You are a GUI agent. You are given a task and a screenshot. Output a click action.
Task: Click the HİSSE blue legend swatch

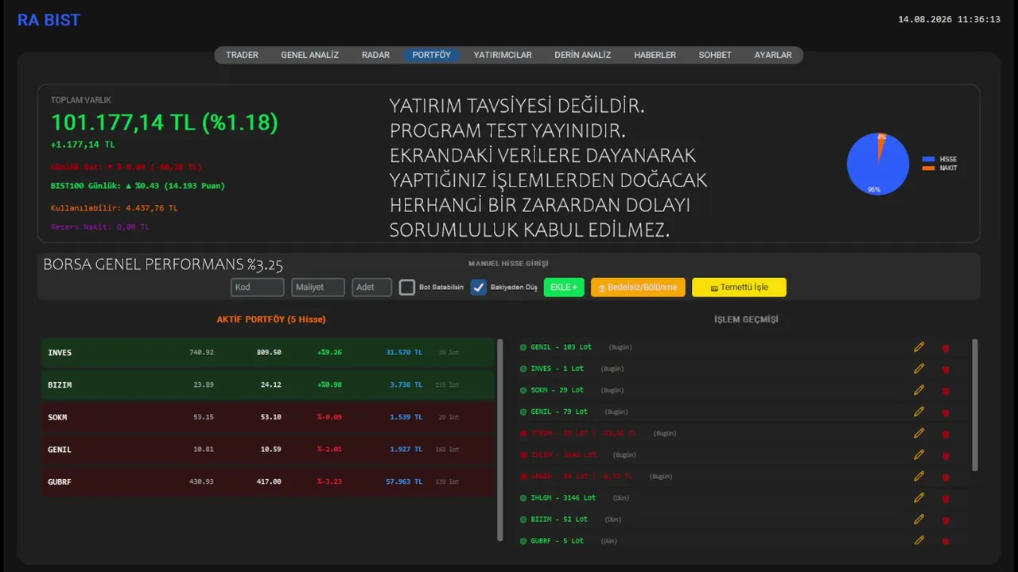(928, 159)
